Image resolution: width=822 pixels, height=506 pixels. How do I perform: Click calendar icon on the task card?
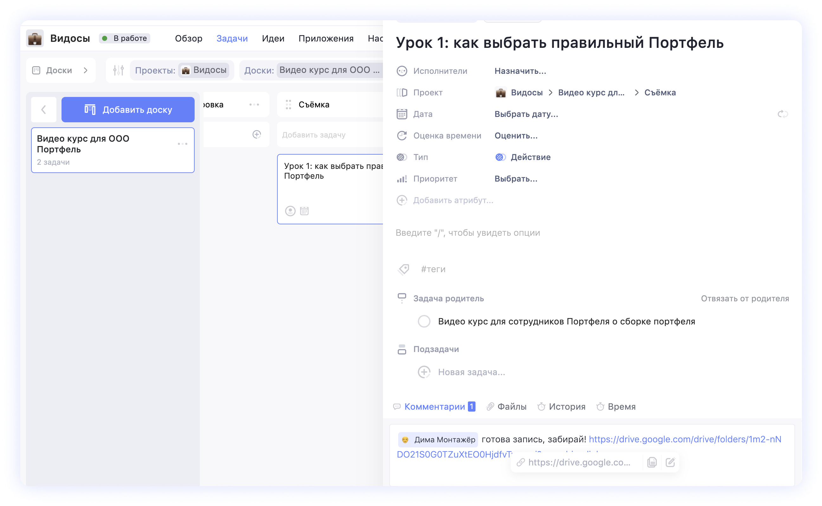click(x=304, y=211)
